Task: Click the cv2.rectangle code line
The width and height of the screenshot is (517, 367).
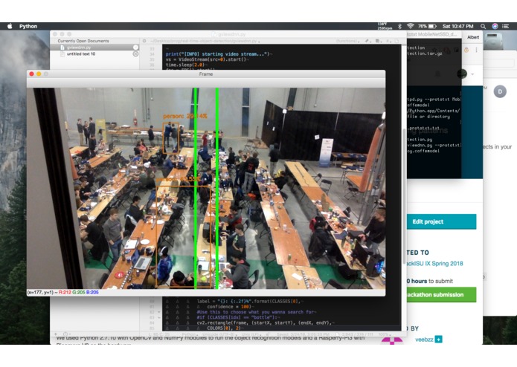Action: pyautogui.click(x=264, y=322)
